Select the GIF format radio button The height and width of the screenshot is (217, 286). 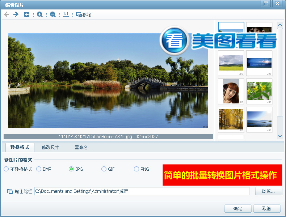click(108, 169)
